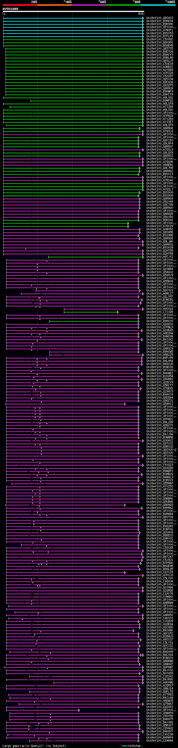Click the cyan ~100% identity legend bar

click(x=158, y=5)
